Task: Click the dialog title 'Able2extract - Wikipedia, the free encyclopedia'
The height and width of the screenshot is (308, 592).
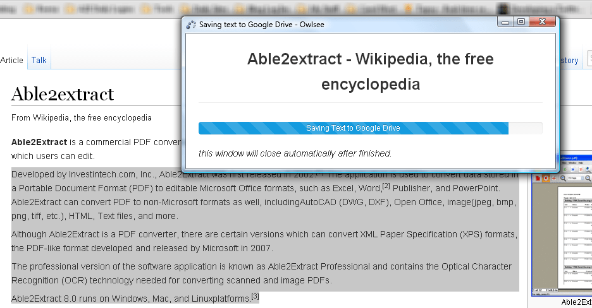Action: point(371,71)
